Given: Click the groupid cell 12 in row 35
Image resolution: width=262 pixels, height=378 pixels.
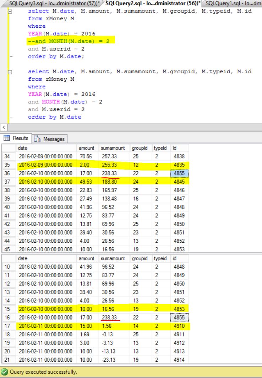Looking at the screenshot, I should click(141, 165).
